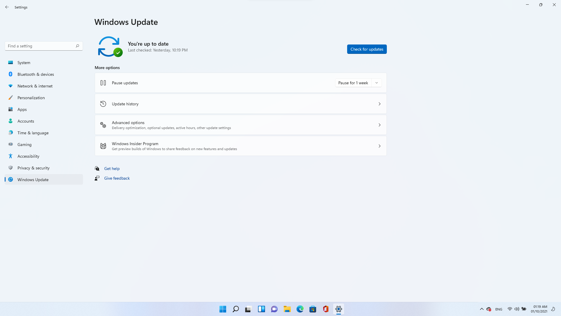Open File Explorer from taskbar
The width and height of the screenshot is (561, 316).
[287, 309]
